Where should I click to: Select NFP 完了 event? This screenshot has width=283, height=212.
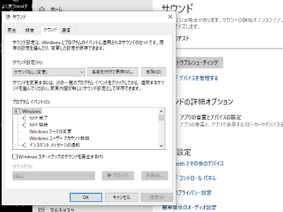click(x=38, y=118)
